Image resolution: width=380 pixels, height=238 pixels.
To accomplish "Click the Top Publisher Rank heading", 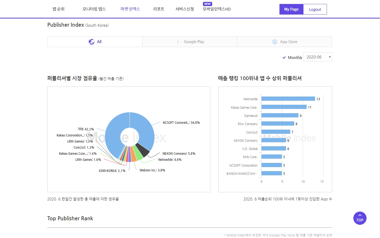I will 70,218.
